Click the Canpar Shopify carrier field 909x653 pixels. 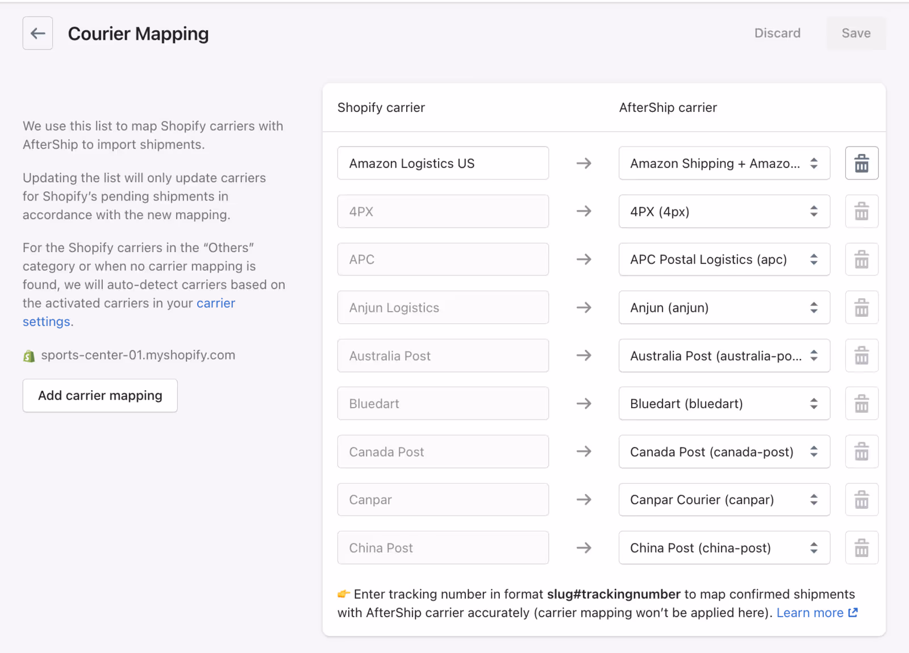click(443, 500)
